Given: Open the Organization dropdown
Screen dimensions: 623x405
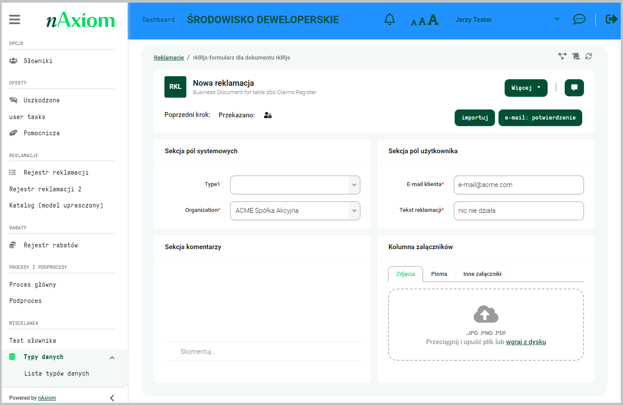Looking at the screenshot, I should click(x=354, y=211).
